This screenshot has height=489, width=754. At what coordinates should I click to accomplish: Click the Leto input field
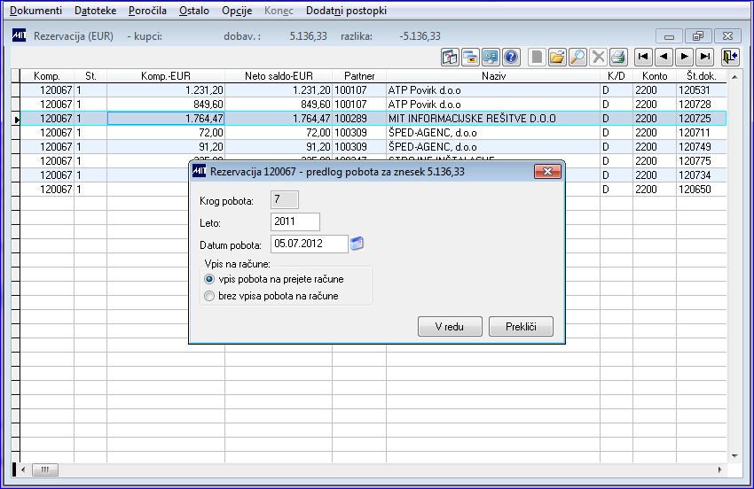[295, 221]
